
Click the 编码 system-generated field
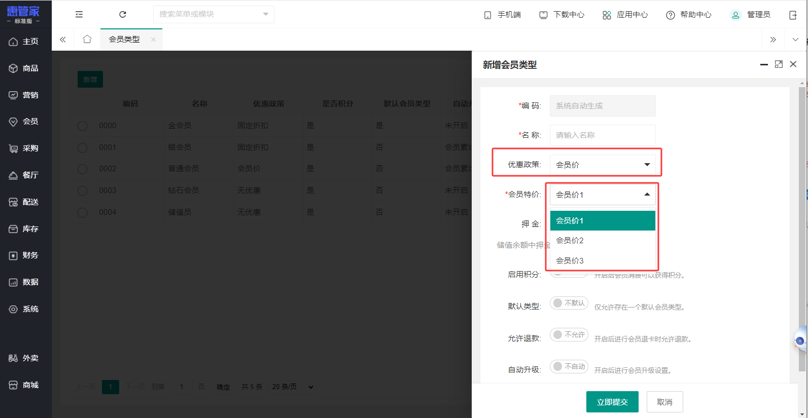603,106
